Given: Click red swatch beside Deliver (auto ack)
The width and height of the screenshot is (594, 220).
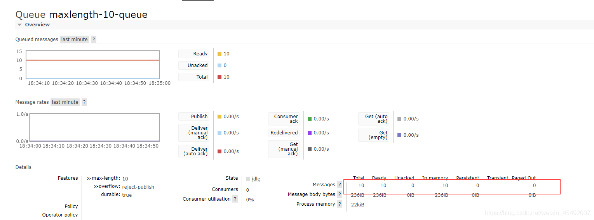Looking at the screenshot, I should tap(219, 151).
